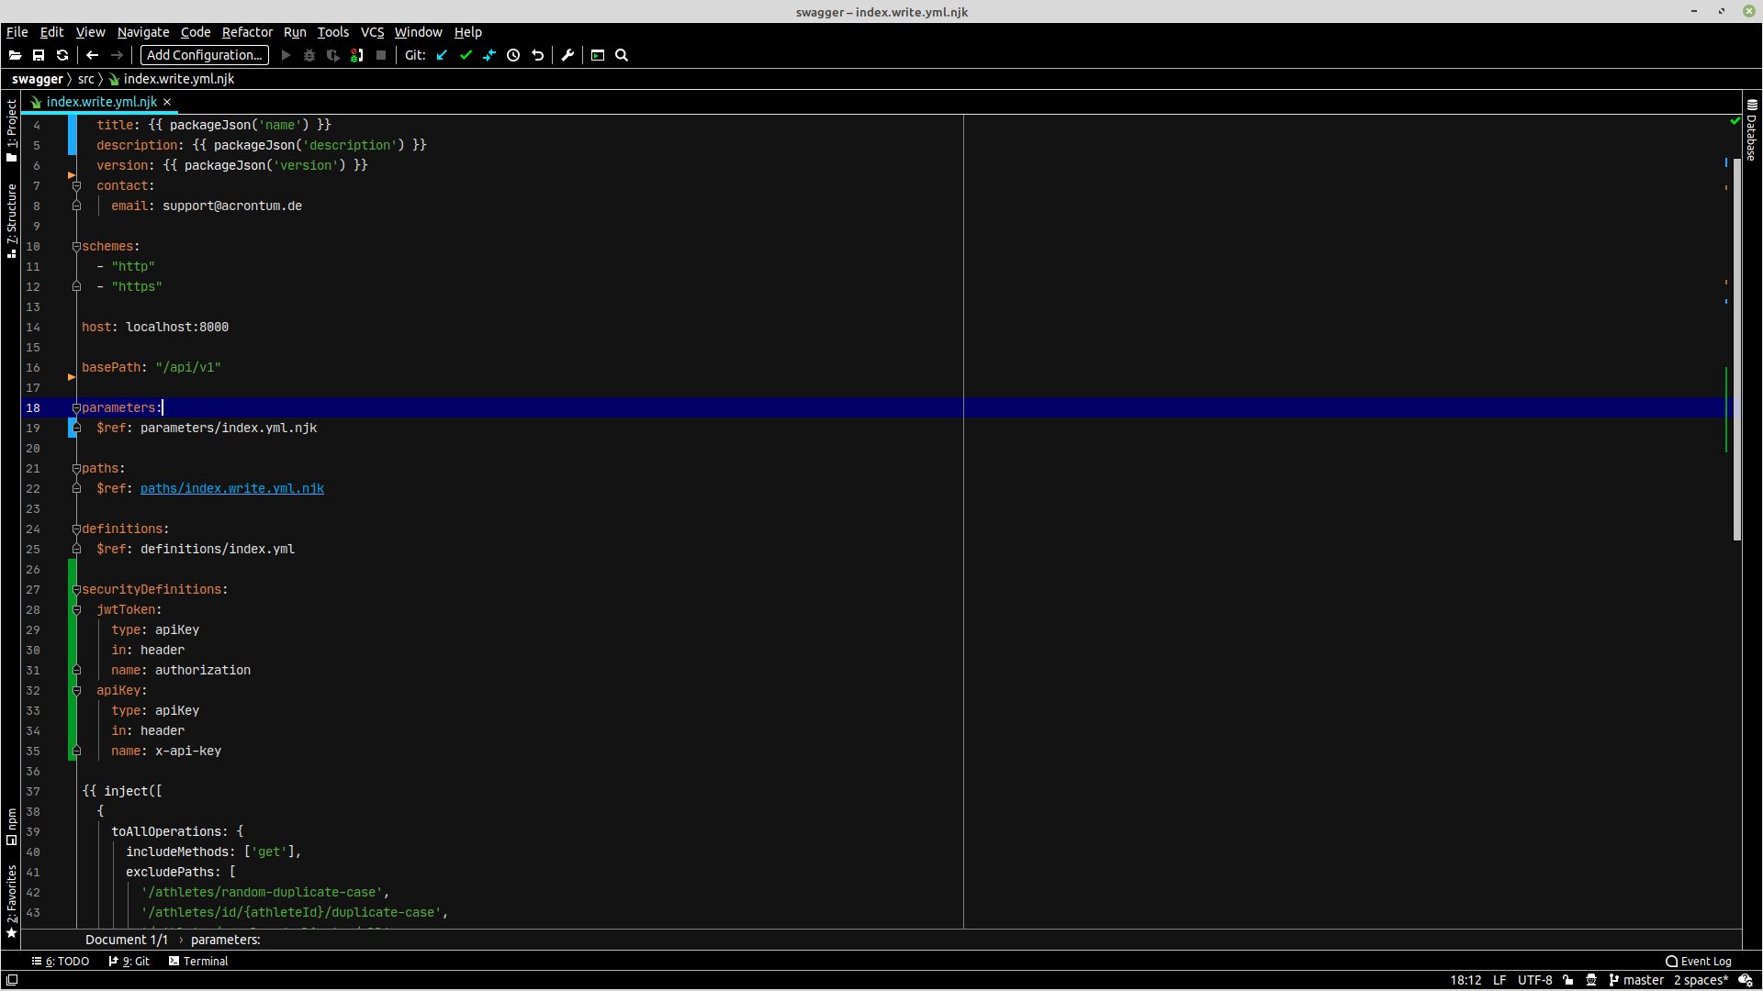Rollback changes with the undo arrow icon

tap(537, 55)
